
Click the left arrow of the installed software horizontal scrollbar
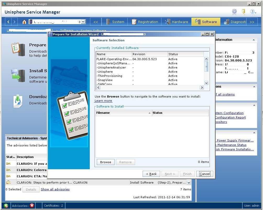(98, 88)
